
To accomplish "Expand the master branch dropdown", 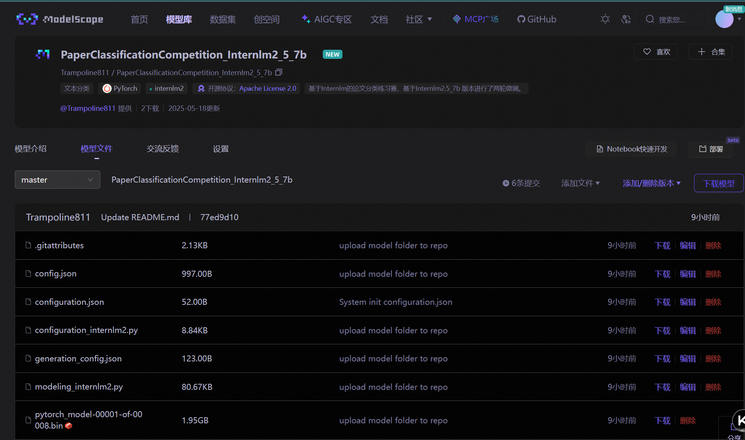I will 57,180.
